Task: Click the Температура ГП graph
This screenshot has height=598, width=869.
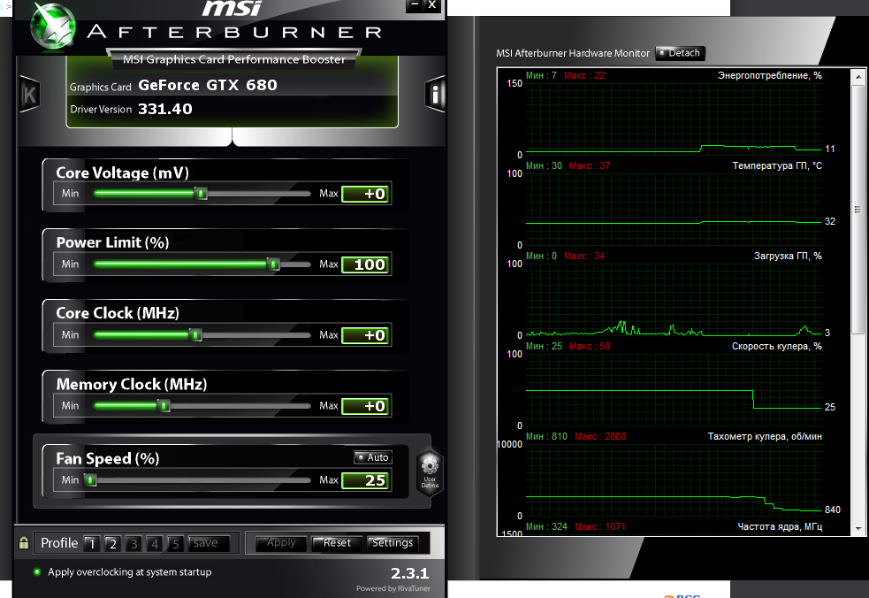Action: (674, 210)
